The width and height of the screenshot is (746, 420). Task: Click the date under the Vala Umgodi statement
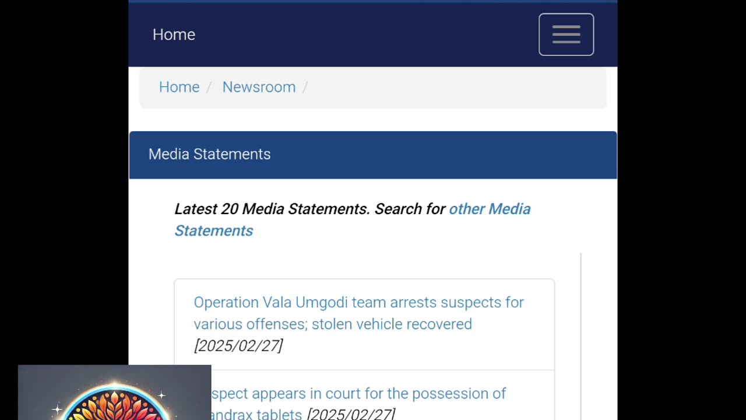(x=238, y=345)
